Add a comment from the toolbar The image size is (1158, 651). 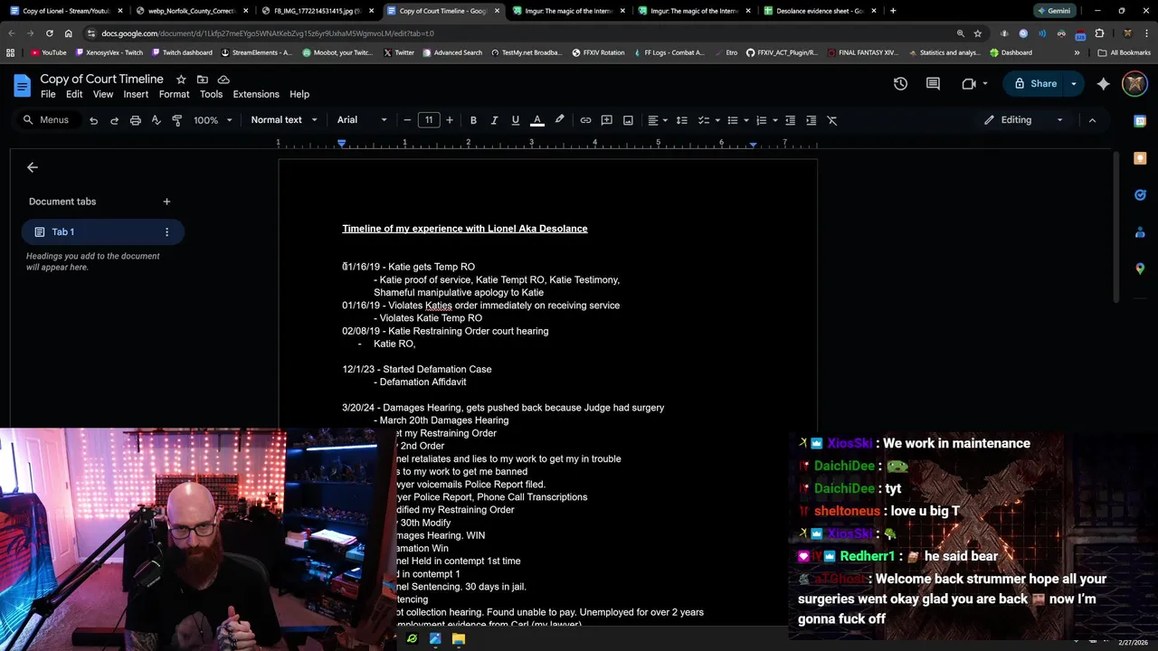tap(606, 120)
